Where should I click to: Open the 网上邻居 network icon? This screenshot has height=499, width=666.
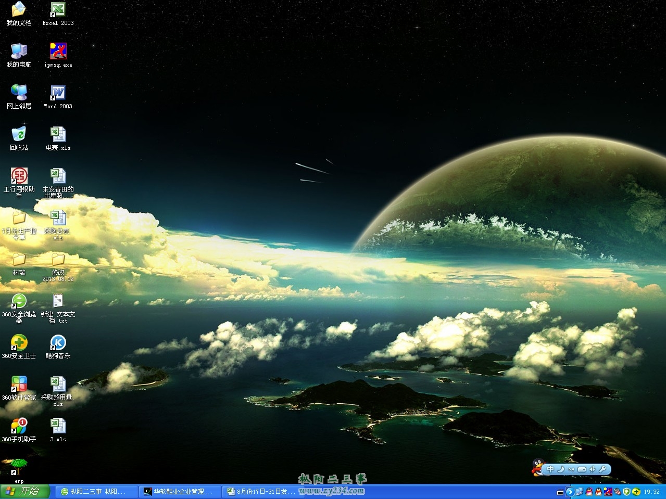coord(19,97)
